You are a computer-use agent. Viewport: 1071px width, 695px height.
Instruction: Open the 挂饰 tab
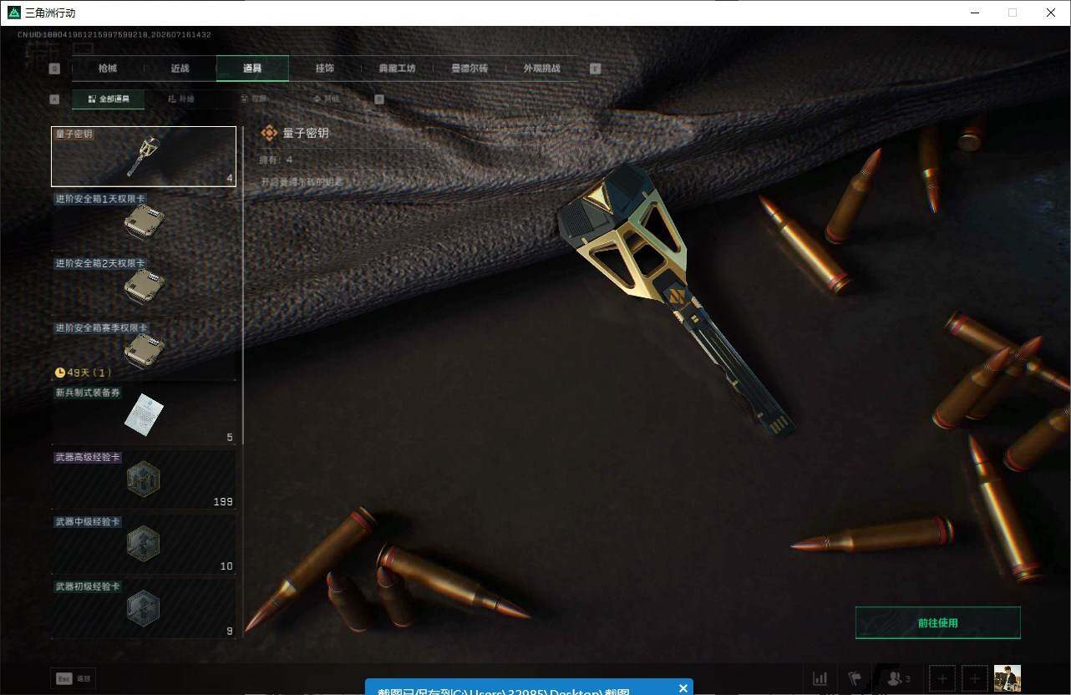324,68
